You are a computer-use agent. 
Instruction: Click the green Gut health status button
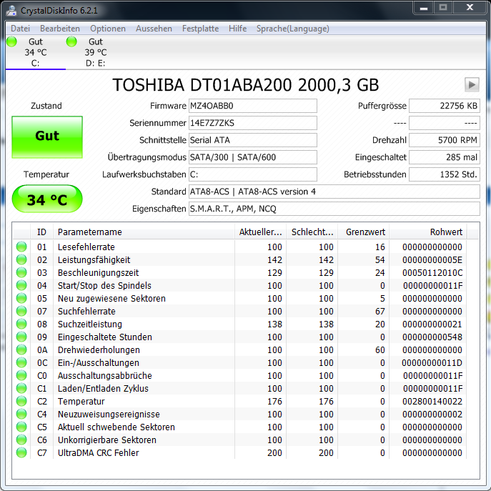pos(47,137)
